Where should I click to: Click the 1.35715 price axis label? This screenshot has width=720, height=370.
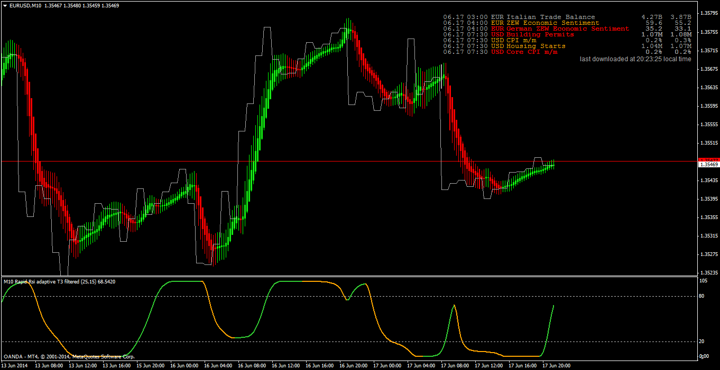(x=709, y=51)
